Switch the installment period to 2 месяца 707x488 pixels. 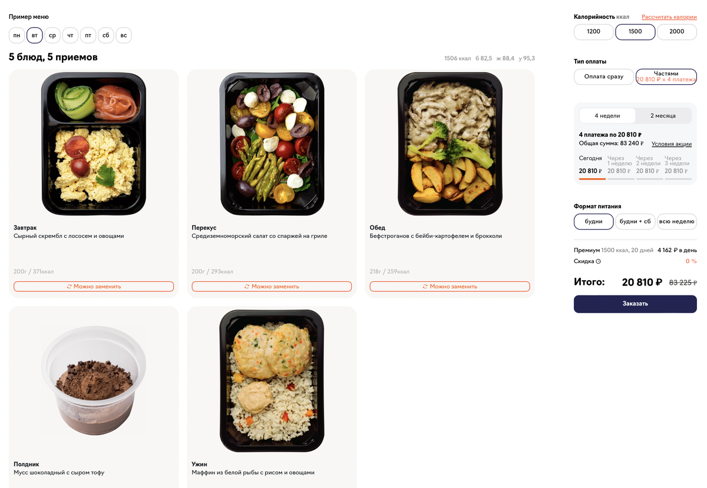click(663, 116)
